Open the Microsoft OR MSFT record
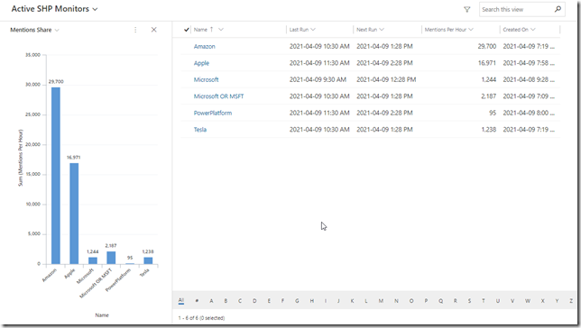This screenshot has width=581, height=328. 218,96
